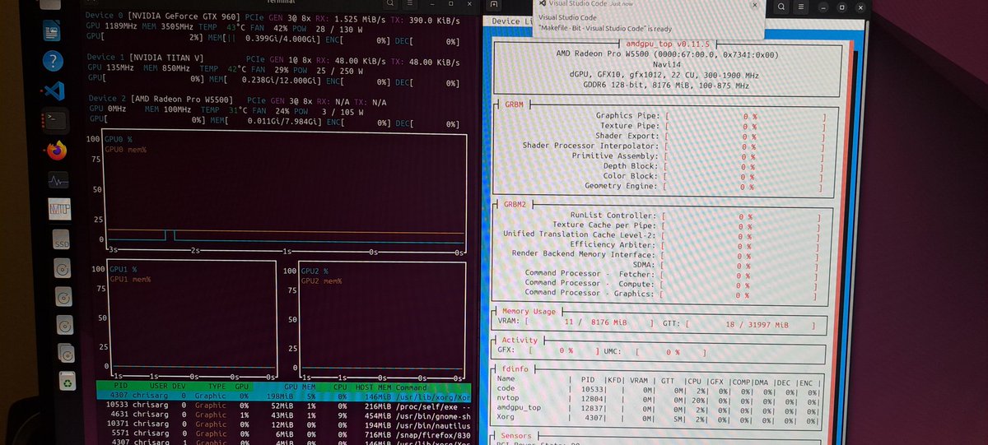Open Visual Studio Code from the dock

click(54, 90)
